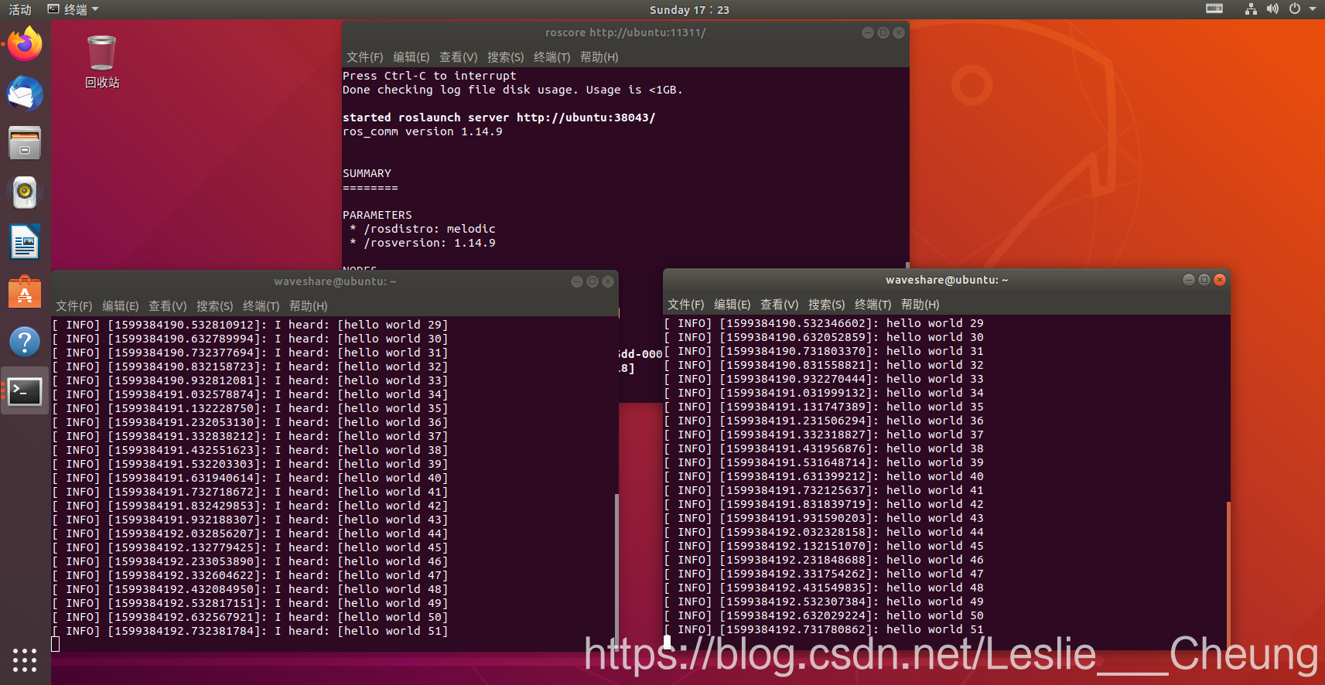Screen dimensions: 1325x685
Task: Click the roslaunch server URL text
Action: coord(586,118)
